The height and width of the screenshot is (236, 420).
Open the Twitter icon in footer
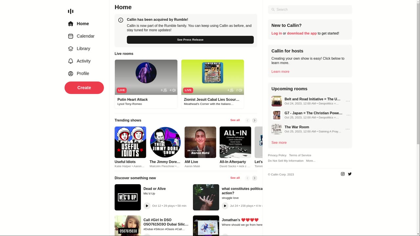pyautogui.click(x=350, y=174)
